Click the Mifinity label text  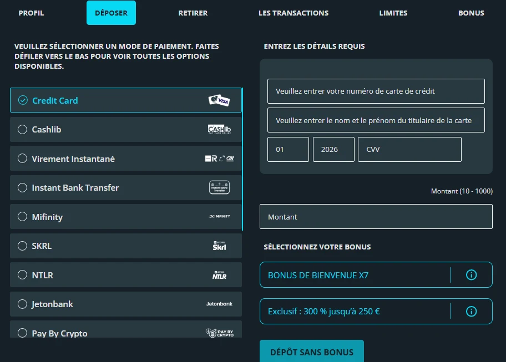pyautogui.click(x=47, y=217)
